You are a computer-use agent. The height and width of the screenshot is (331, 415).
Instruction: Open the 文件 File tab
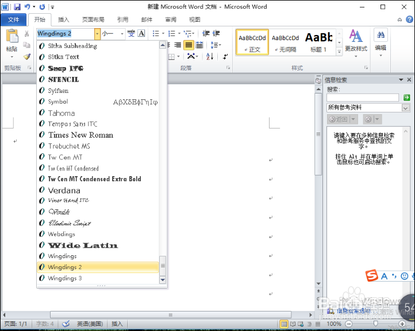[13, 20]
